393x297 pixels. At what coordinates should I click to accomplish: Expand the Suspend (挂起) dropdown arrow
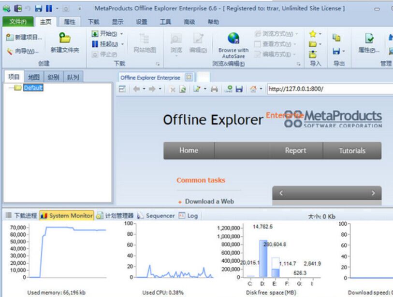(123, 44)
